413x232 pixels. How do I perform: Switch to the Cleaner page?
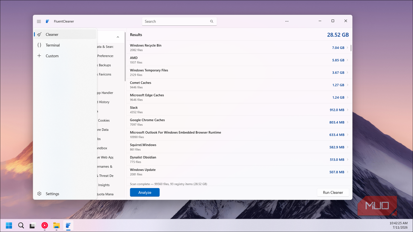click(65, 34)
